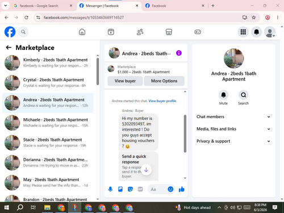Open Kimberly's apartment conversation

point(48,63)
